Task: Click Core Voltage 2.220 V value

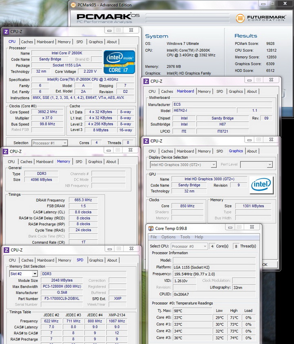Action: 90,71
